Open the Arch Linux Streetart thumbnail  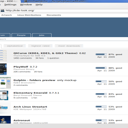coord(5,108)
